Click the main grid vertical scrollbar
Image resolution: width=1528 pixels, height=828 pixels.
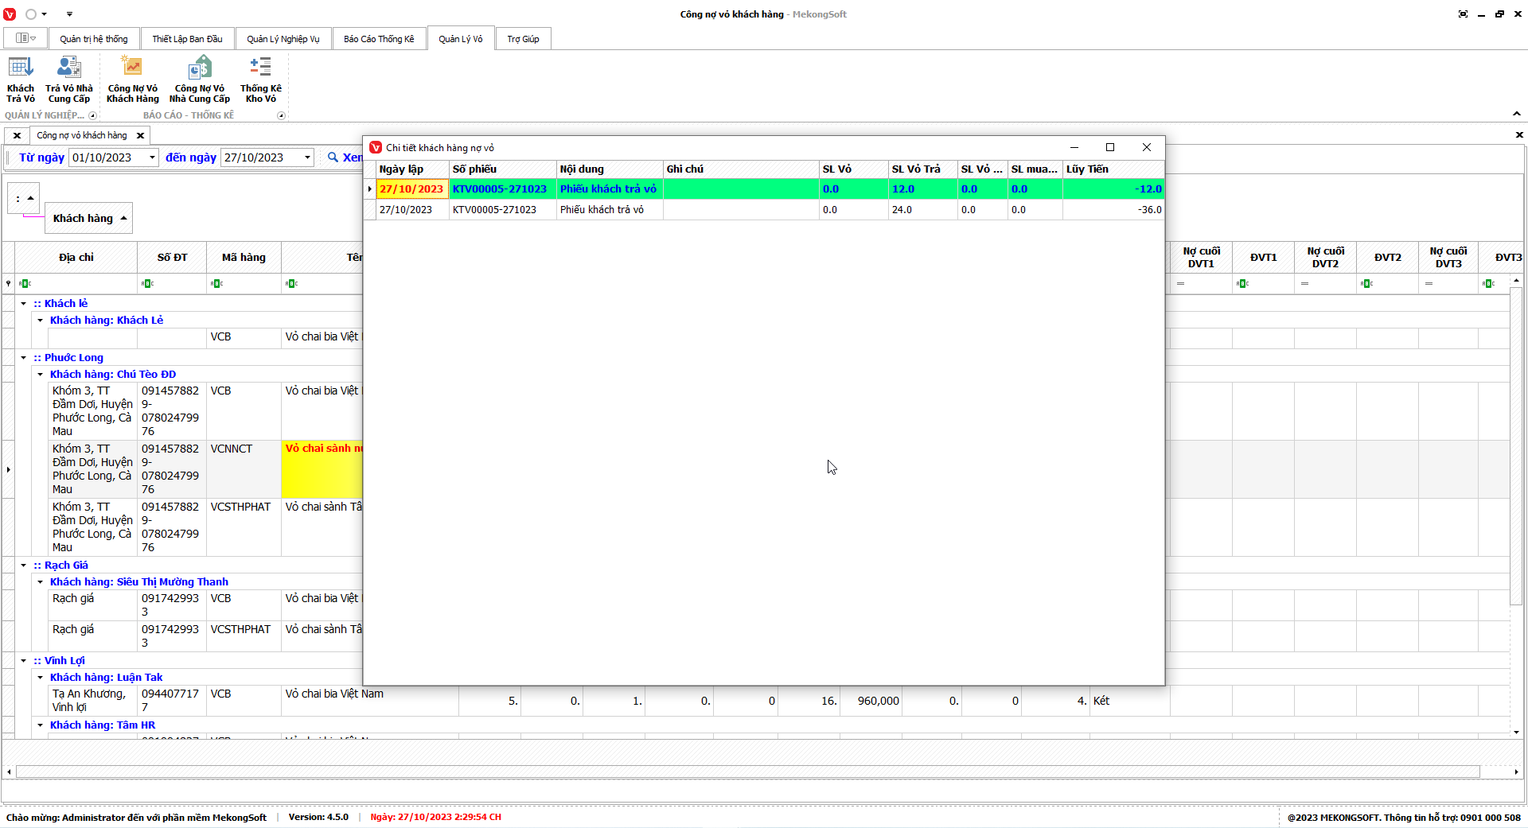[x=1516, y=445]
